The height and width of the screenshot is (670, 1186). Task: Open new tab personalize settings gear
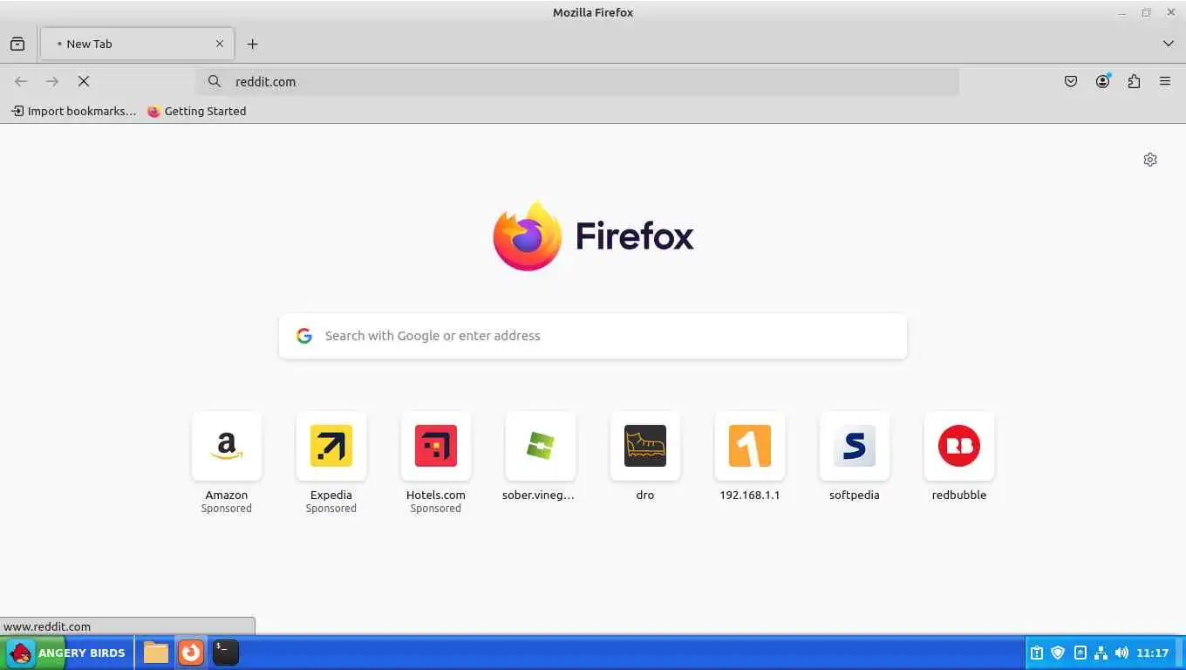tap(1150, 160)
